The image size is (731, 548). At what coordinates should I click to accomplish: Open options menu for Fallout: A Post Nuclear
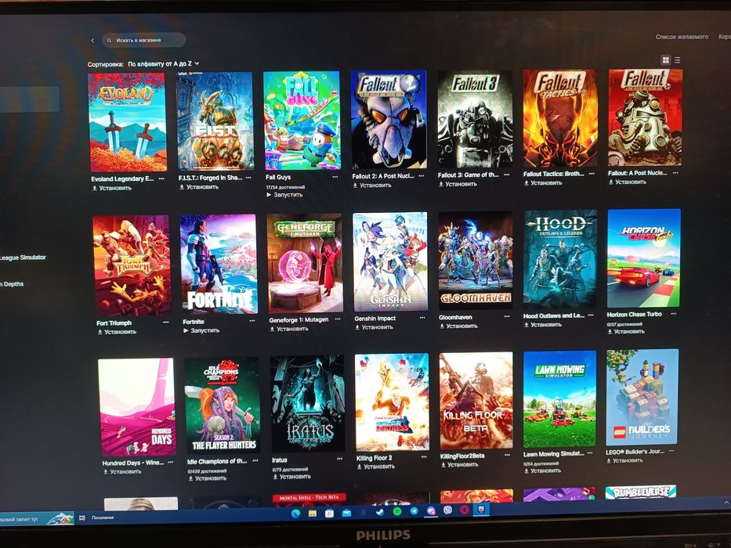coord(675,173)
